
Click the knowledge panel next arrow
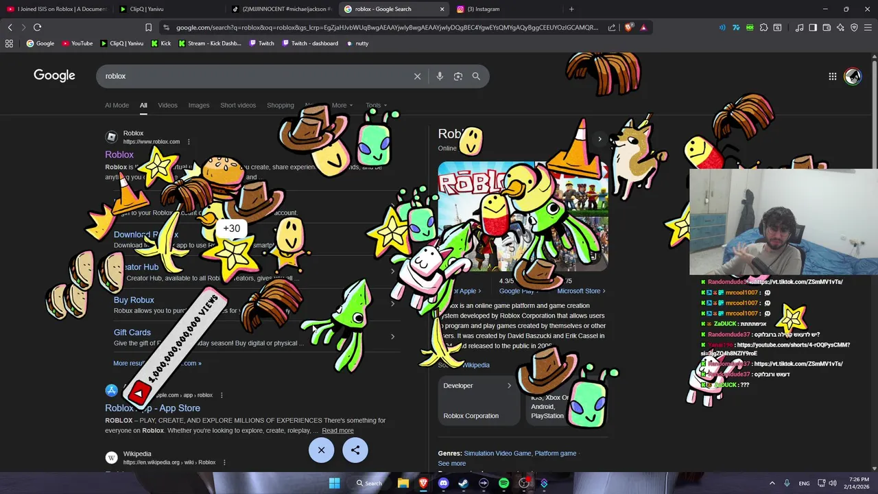(x=600, y=139)
